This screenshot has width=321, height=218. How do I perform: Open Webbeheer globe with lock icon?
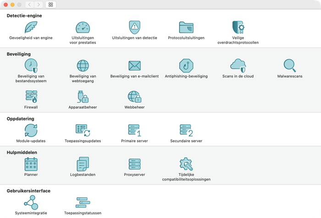(x=134, y=97)
